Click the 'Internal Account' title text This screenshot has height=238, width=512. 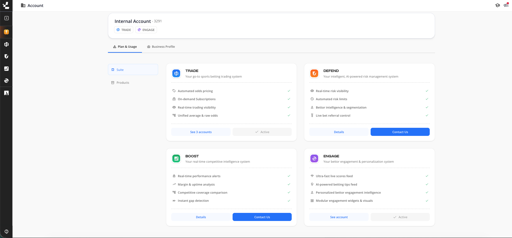(x=132, y=21)
